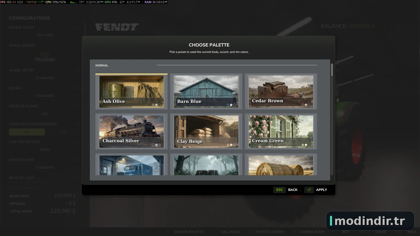Apply the selected palette

316,190
